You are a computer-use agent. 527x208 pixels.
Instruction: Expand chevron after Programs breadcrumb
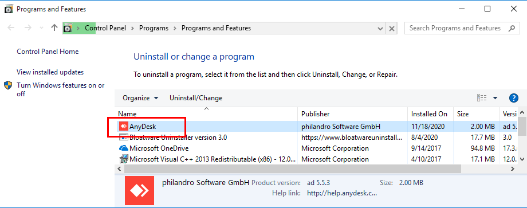[x=175, y=28]
